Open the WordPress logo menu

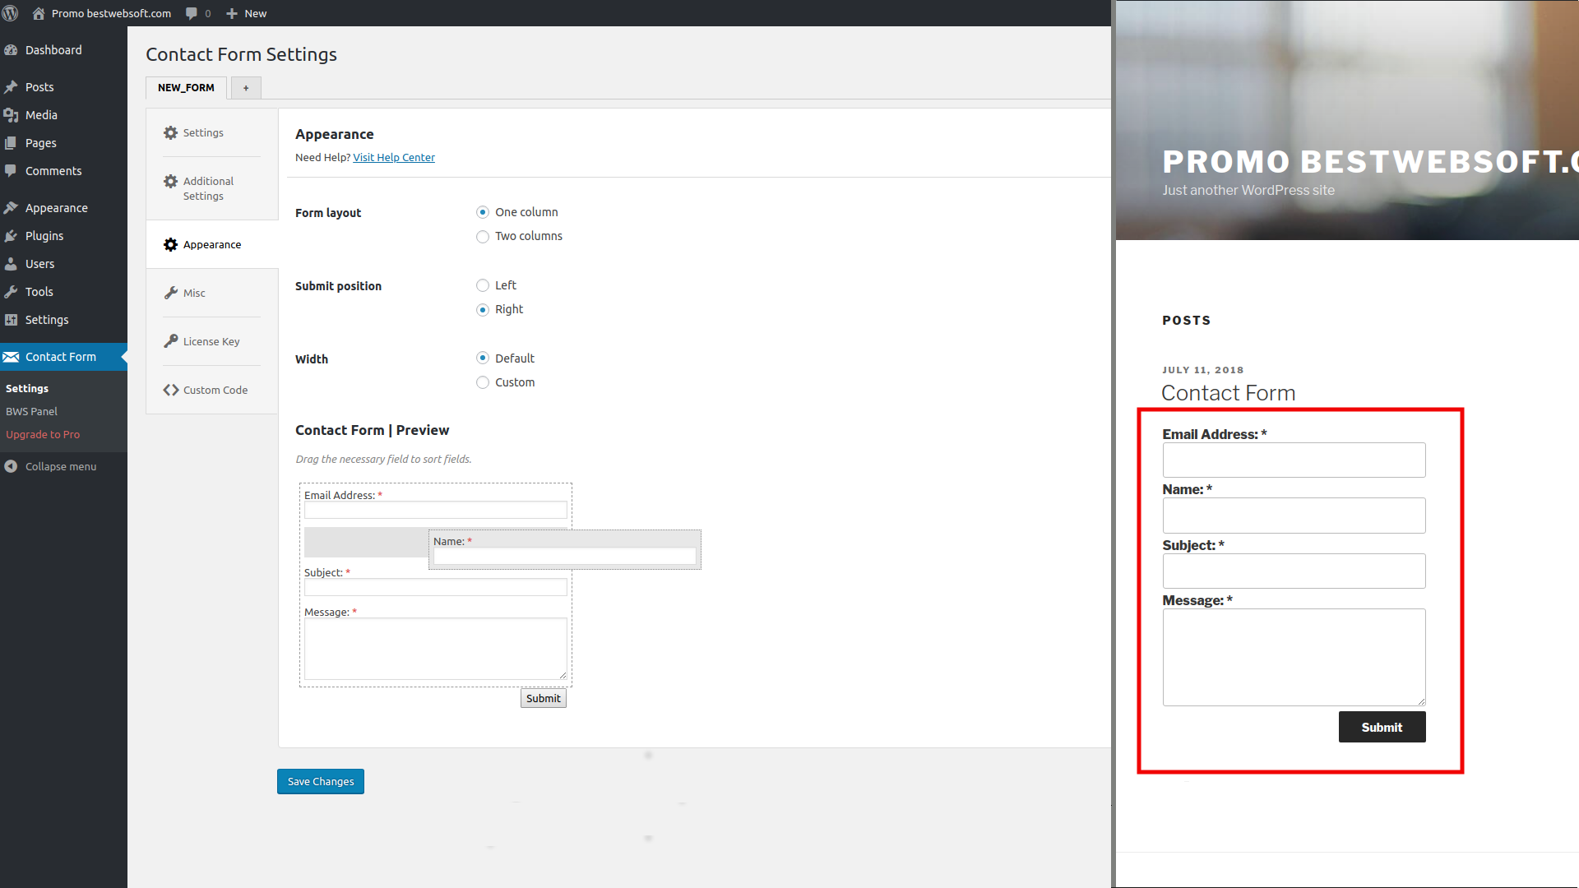point(11,13)
